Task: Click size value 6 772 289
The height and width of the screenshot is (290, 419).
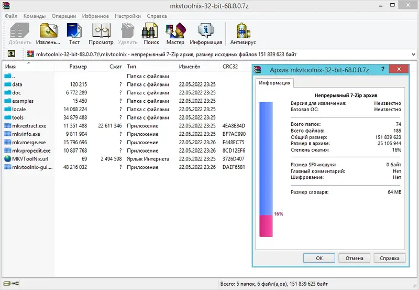Action: (x=76, y=93)
